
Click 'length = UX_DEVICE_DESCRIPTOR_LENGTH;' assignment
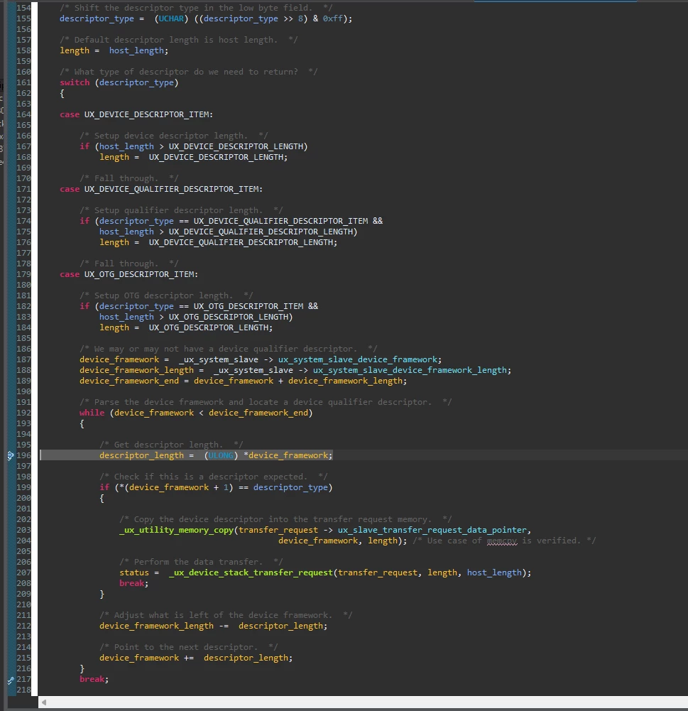(x=194, y=158)
